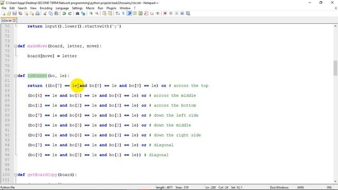Screen dimensions: 338x190
Task: Click the '# down the left side' comment
Action: tap(174, 115)
